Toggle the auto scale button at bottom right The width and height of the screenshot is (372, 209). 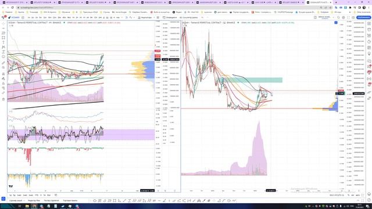pos(358,195)
